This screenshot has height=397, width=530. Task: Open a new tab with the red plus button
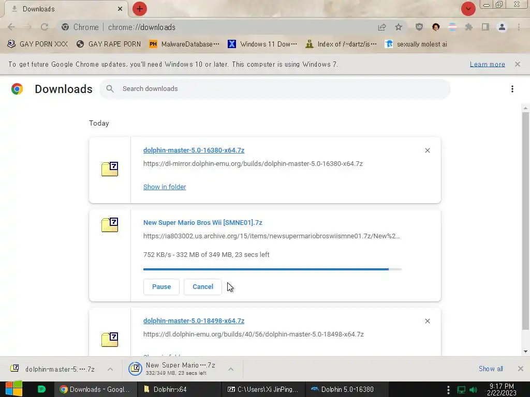tap(140, 9)
